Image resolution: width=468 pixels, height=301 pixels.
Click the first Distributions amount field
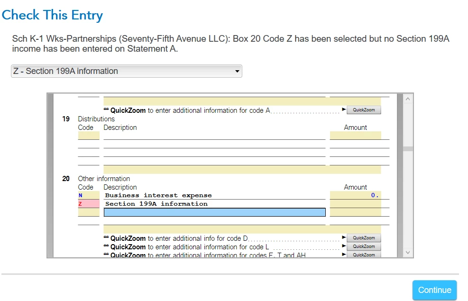[355, 136]
